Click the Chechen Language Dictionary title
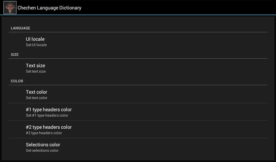Image resolution: width=276 pixels, height=162 pixels. click(x=49, y=8)
